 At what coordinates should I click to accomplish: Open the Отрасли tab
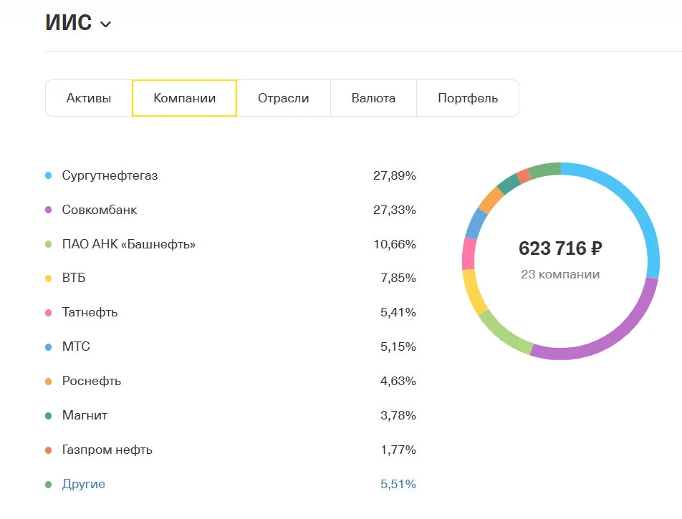284,98
